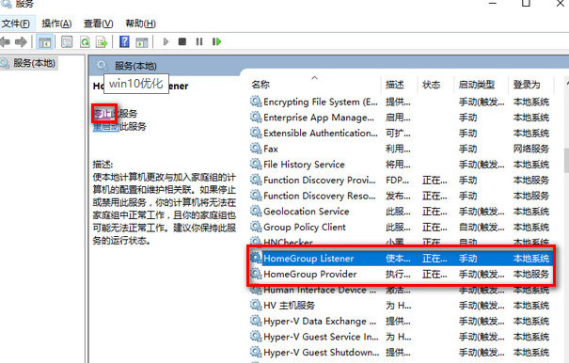The width and height of the screenshot is (569, 363).
Task: Go back with the toolbar left arrow
Action: click(x=5, y=42)
